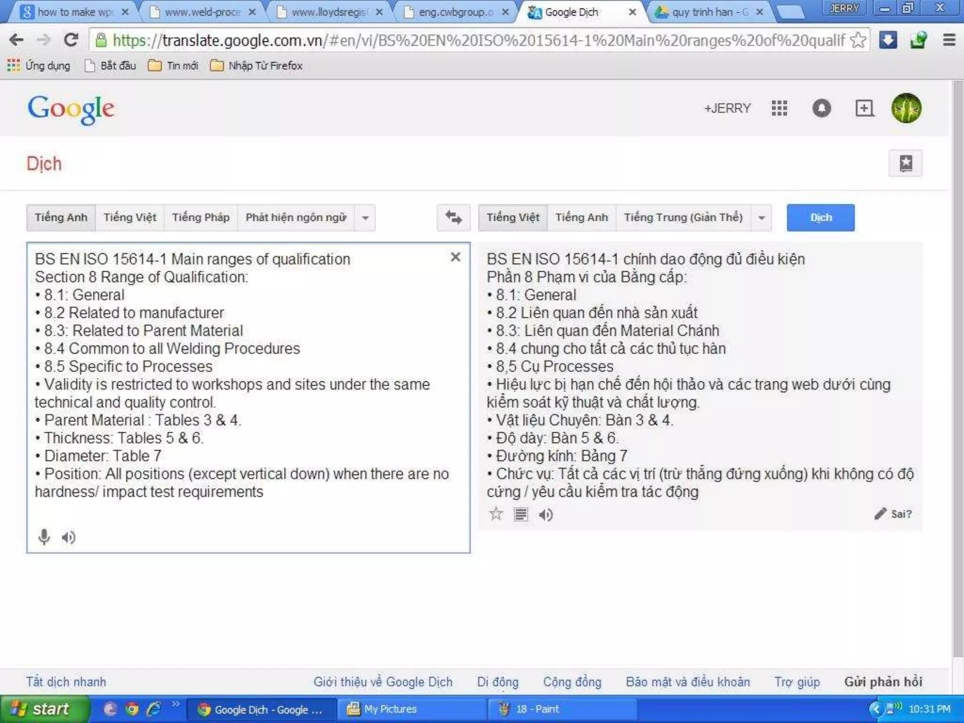Open the Google apps grid icon

[779, 108]
